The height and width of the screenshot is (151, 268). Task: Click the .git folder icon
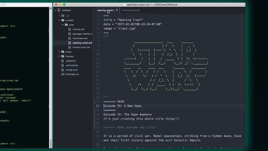pos(63,16)
